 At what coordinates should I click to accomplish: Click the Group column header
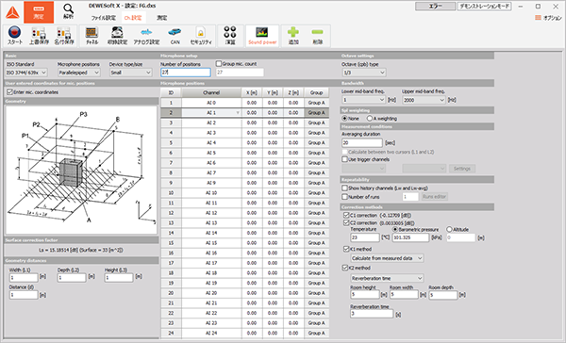tap(317, 92)
